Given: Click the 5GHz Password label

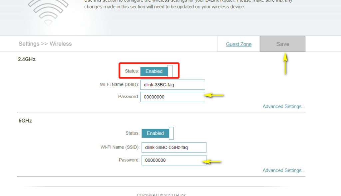Looking at the screenshot, I should tap(129, 160).
